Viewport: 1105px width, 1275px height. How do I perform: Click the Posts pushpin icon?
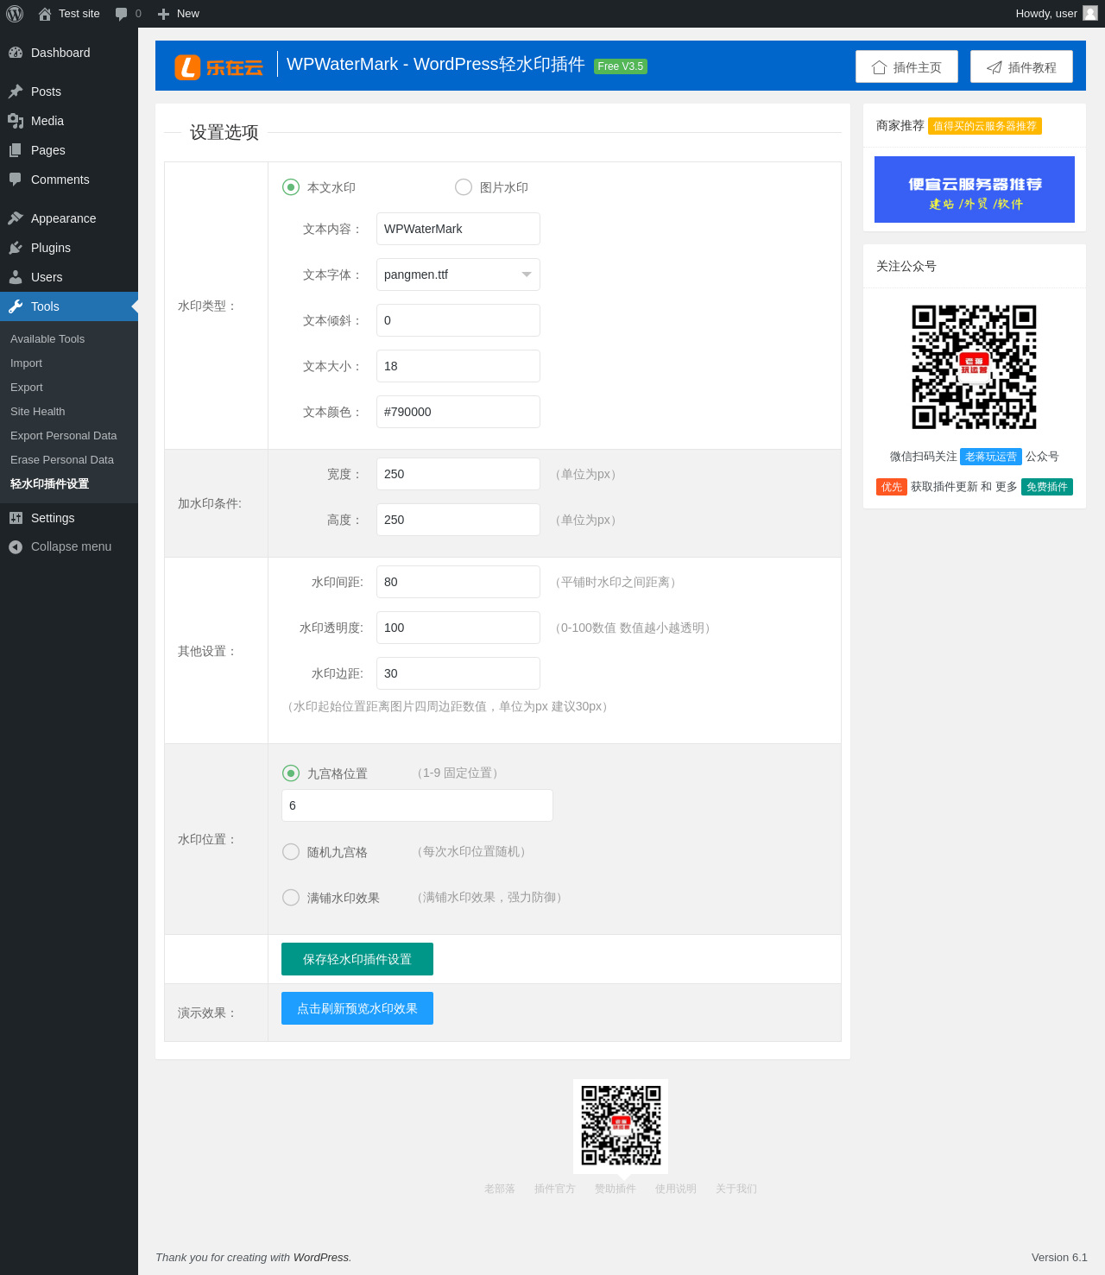pos(16,92)
